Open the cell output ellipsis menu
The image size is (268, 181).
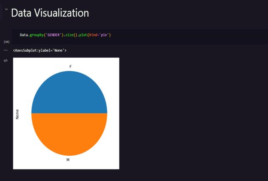pos(6,51)
